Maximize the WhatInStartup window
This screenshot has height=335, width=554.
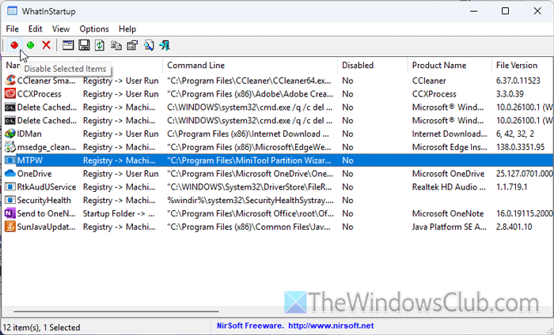[505, 11]
